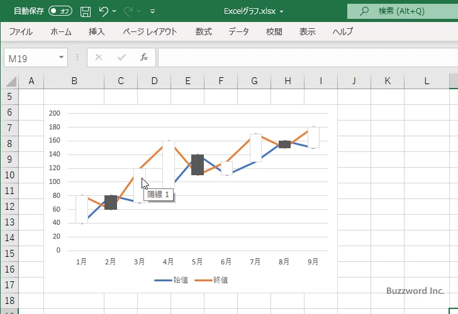Click the formula bar resize dots handle

click(77, 57)
